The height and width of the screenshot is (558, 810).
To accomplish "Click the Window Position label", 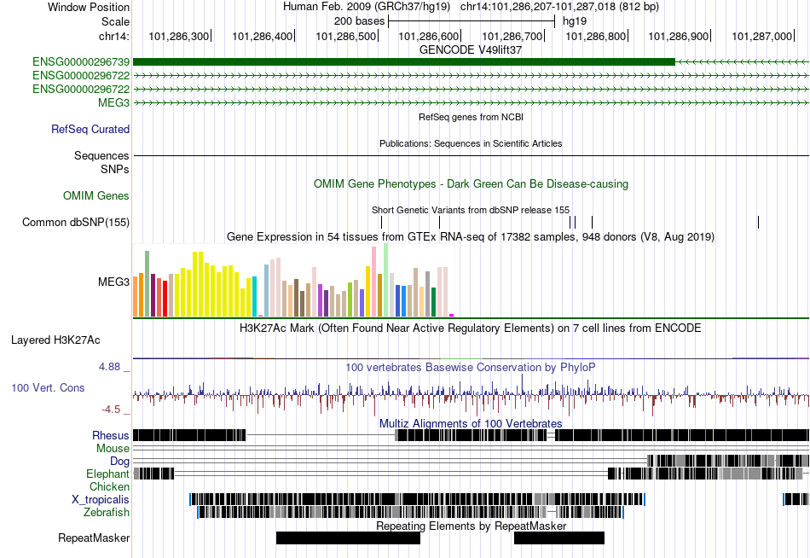I will tap(89, 7).
